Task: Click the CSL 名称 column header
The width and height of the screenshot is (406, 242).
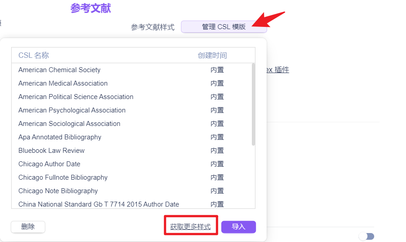Action: point(34,56)
